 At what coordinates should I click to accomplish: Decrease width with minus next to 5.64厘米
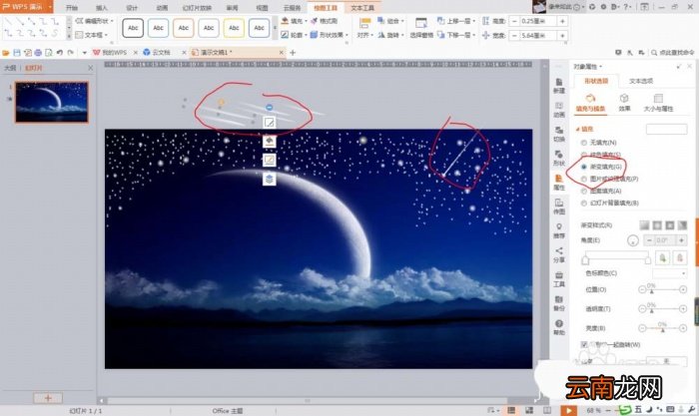(515, 35)
